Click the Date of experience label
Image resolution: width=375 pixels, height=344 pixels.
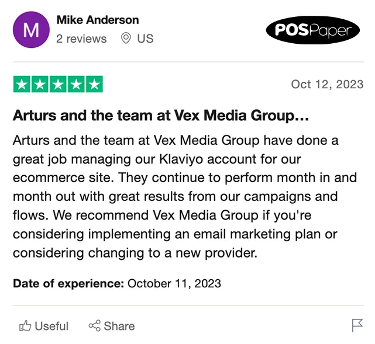click(x=68, y=284)
